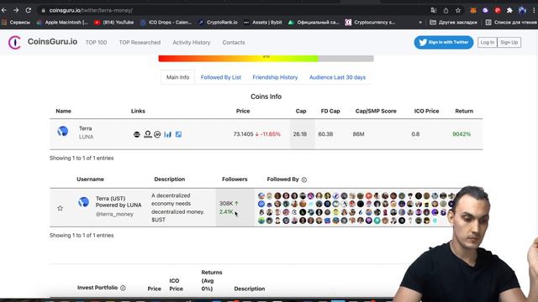Sort by the Followers column header

[x=235, y=179]
